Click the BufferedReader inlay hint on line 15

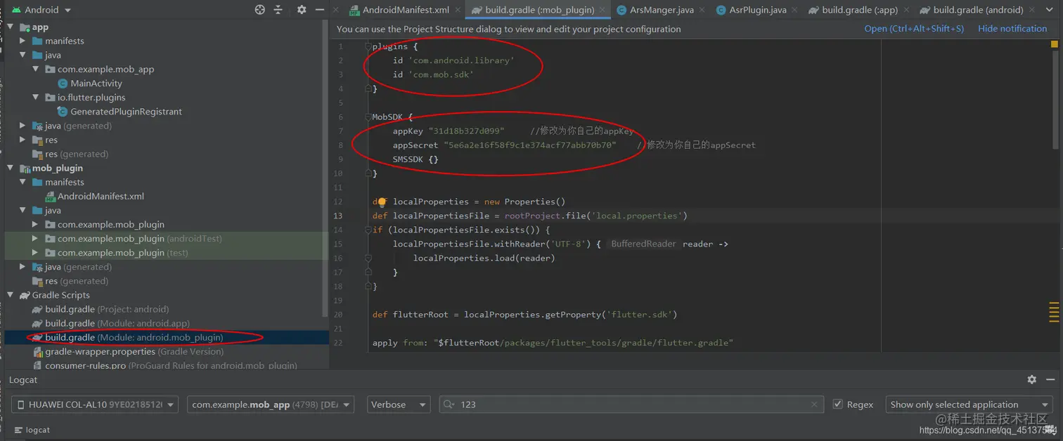643,244
